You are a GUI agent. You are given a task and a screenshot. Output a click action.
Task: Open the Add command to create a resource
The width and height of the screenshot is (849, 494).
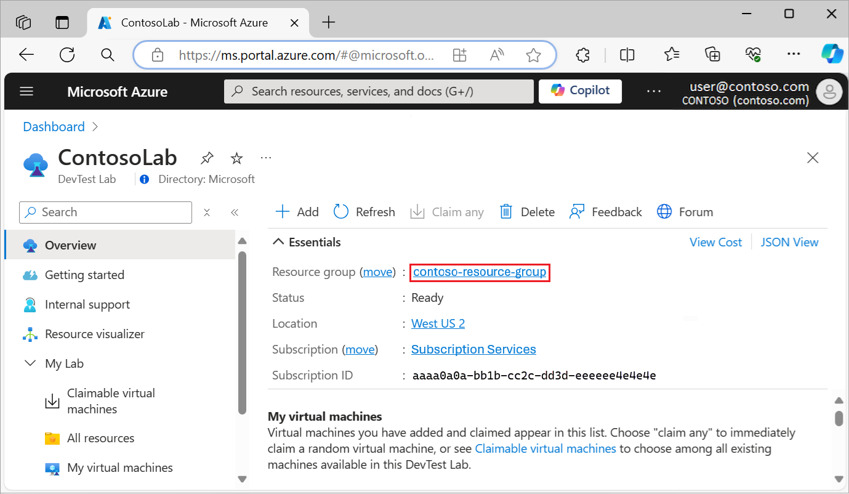(x=296, y=211)
